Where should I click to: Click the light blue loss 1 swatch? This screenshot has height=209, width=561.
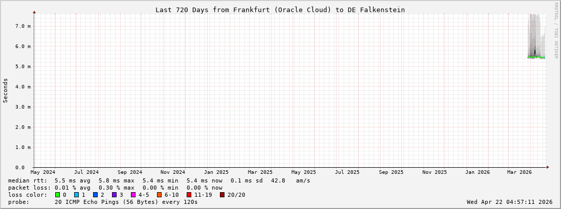click(x=77, y=195)
